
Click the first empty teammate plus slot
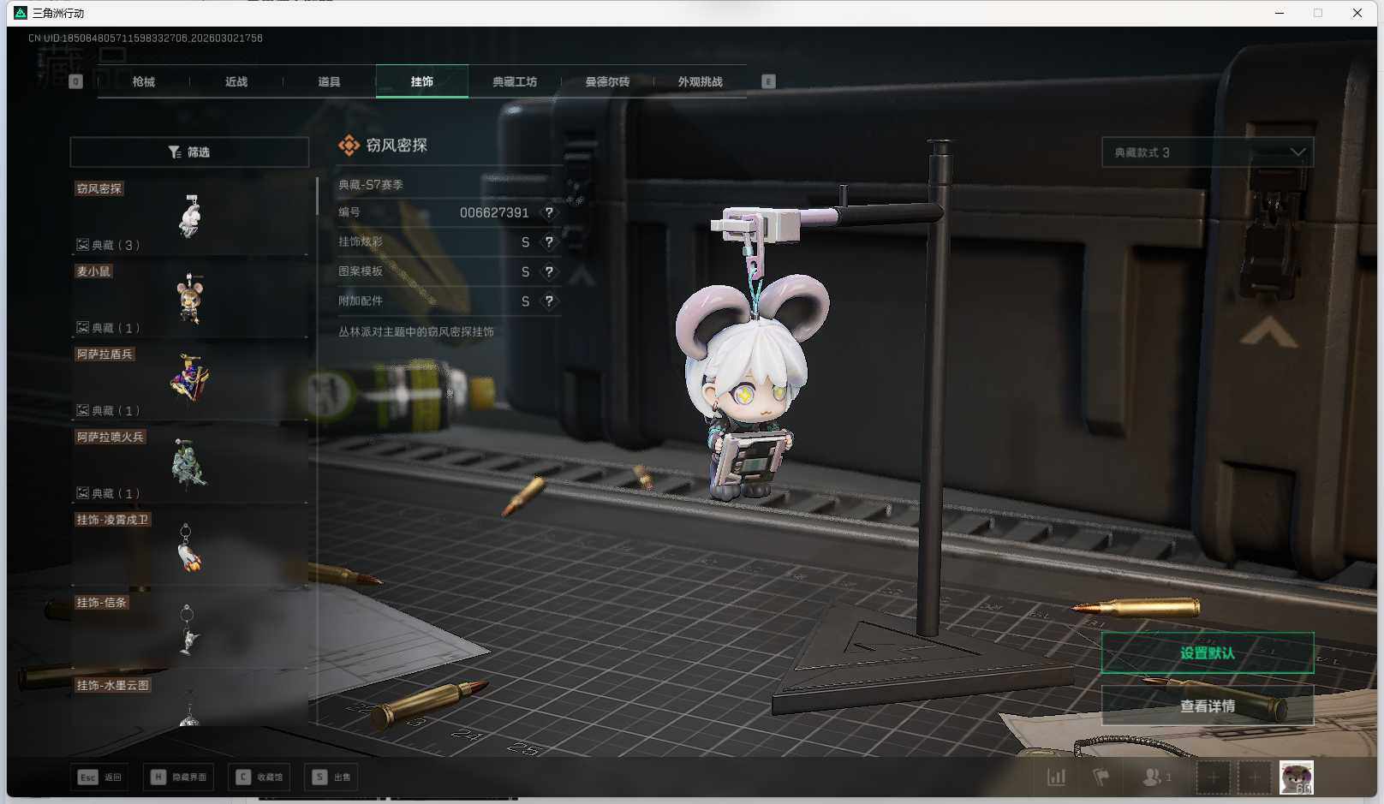1213,777
